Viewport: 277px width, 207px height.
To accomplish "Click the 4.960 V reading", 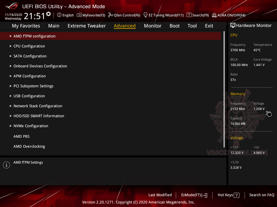I will 259,153.
